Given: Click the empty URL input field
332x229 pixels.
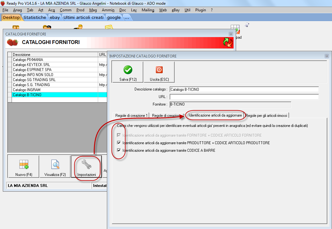Looking at the screenshot, I should pyautogui.click(x=244, y=97).
